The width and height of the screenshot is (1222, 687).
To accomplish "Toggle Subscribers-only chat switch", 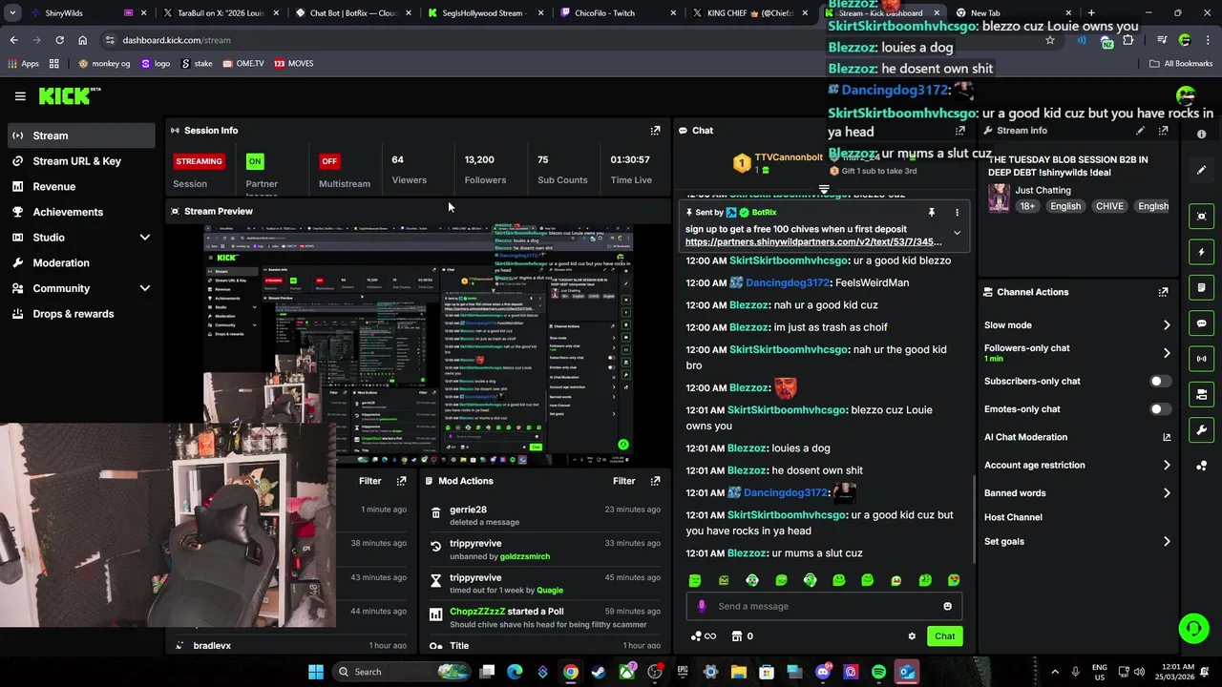I will (x=1160, y=382).
